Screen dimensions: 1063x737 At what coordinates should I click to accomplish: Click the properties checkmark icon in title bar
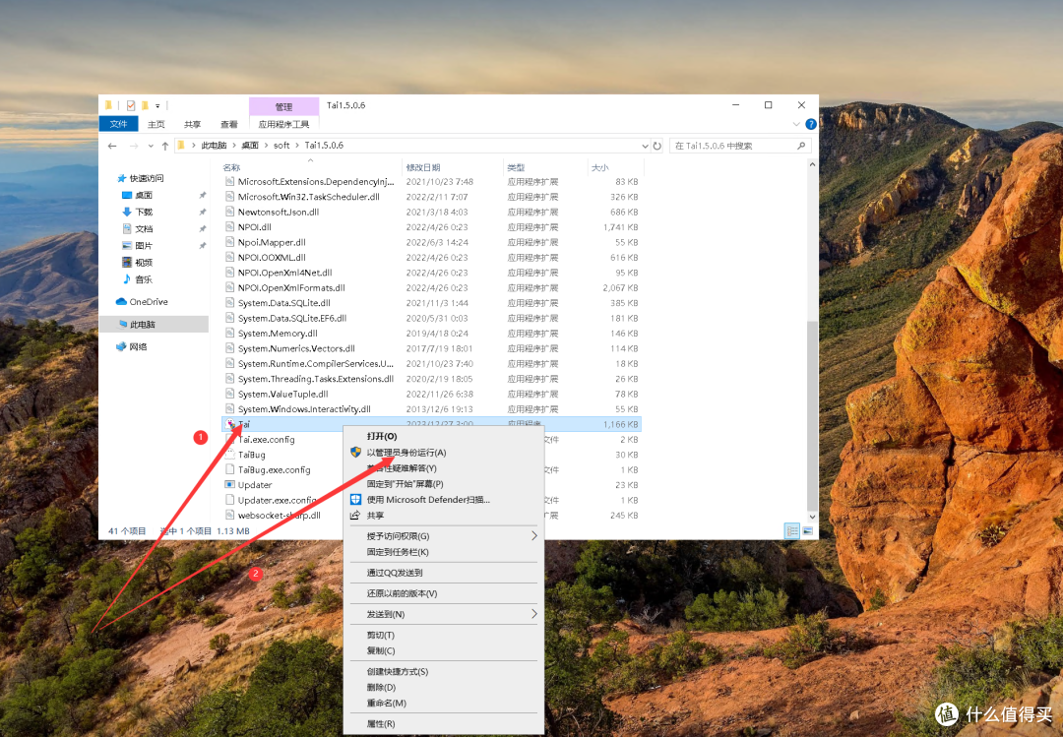click(x=131, y=105)
